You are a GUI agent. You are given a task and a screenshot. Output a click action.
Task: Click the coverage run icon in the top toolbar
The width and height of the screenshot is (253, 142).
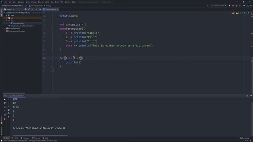(236, 6)
